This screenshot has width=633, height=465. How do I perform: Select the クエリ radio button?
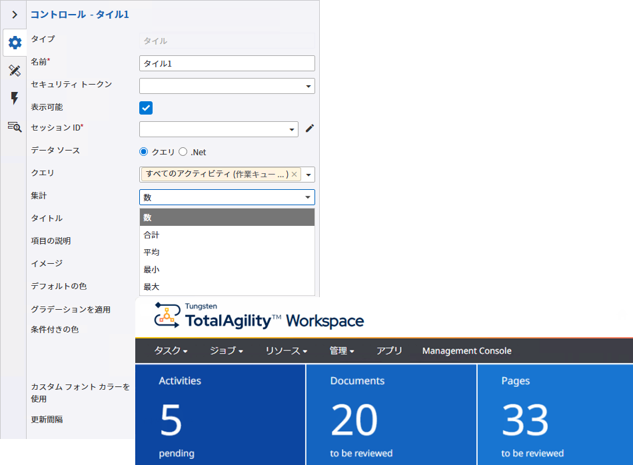tap(143, 151)
